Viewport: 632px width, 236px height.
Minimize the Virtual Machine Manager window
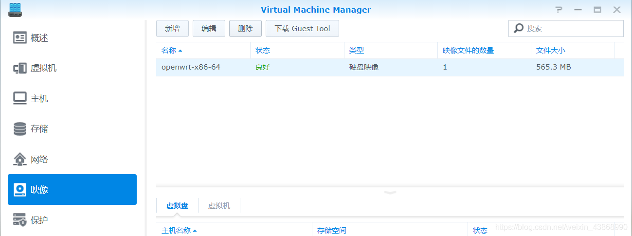tap(578, 10)
